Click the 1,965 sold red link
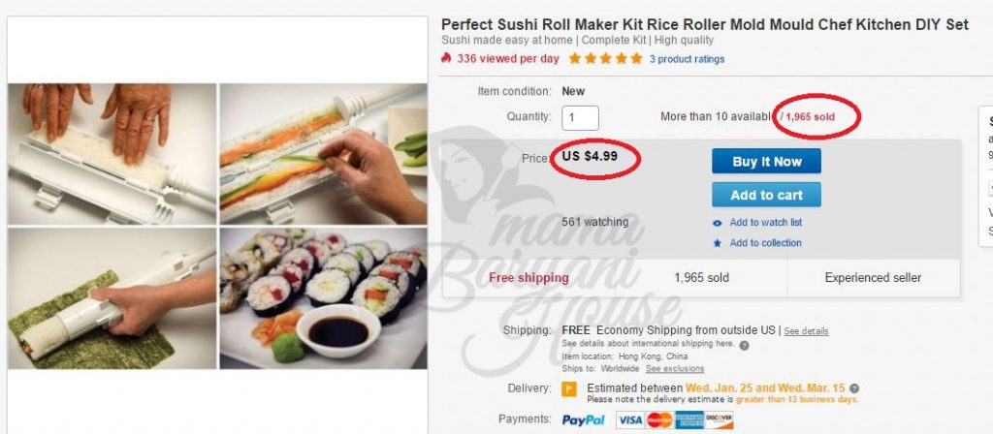 810,117
